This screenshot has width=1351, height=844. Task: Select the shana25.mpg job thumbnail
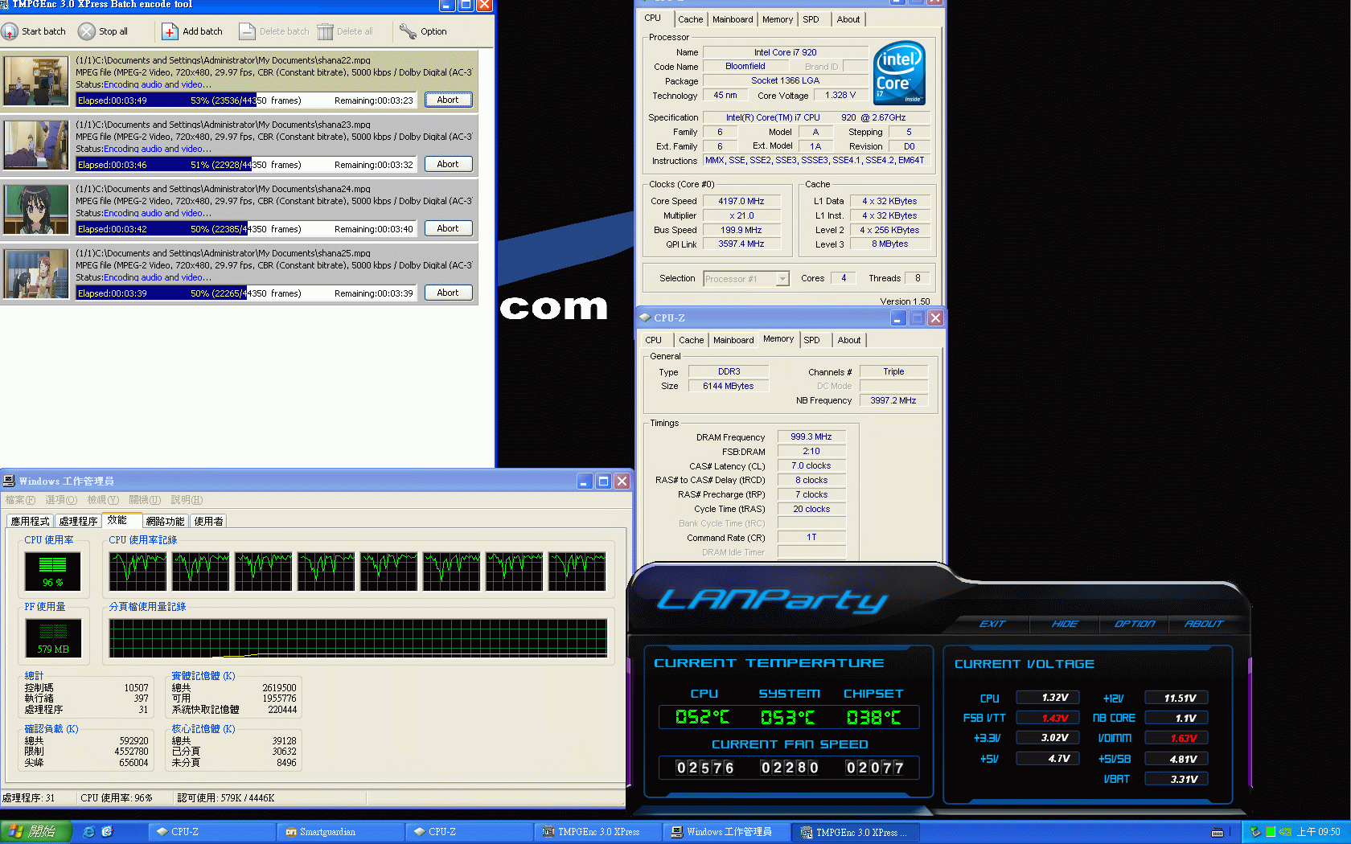point(36,273)
